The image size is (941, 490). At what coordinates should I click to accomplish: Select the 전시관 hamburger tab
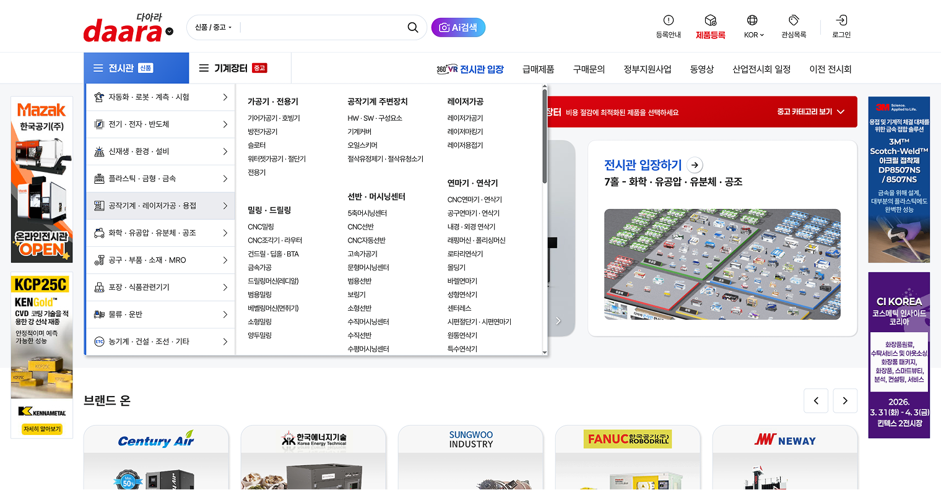[x=136, y=68]
